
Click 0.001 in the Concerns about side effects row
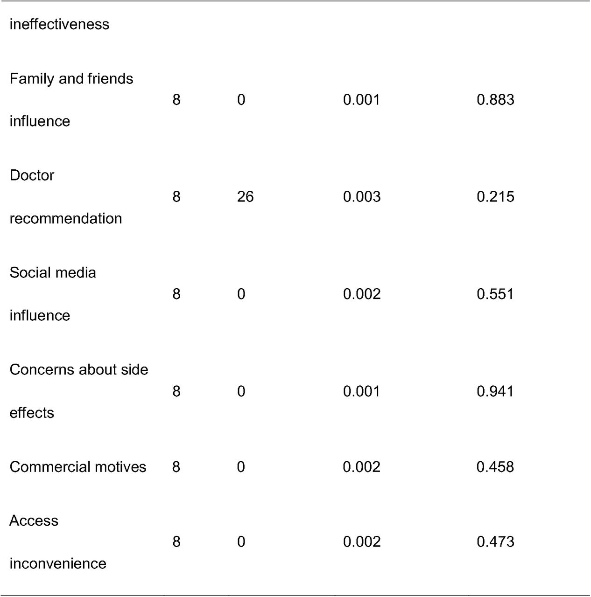[362, 391]
